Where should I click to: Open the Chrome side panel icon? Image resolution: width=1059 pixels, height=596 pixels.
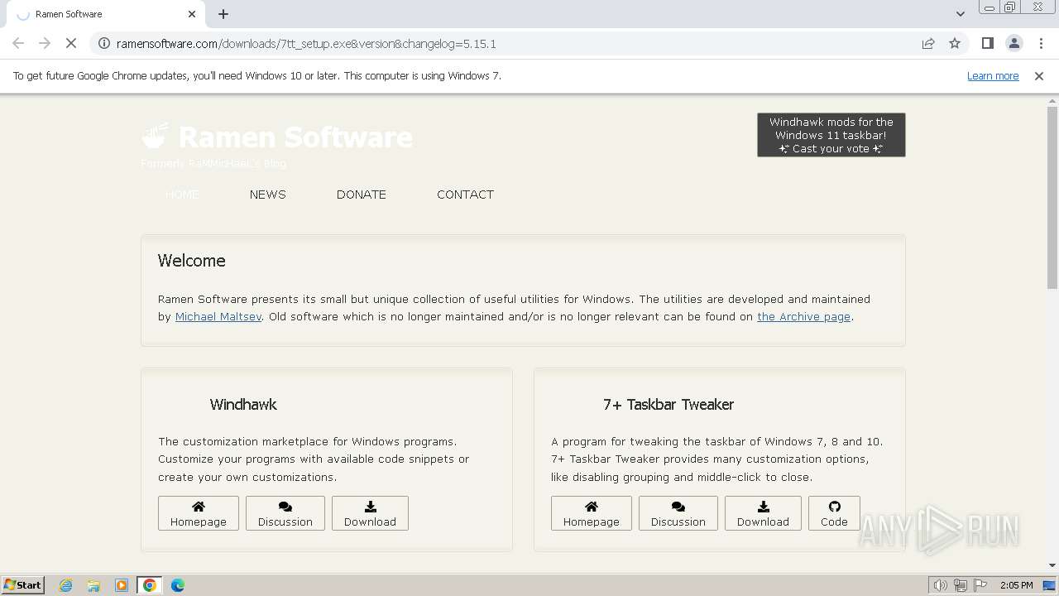tap(987, 43)
